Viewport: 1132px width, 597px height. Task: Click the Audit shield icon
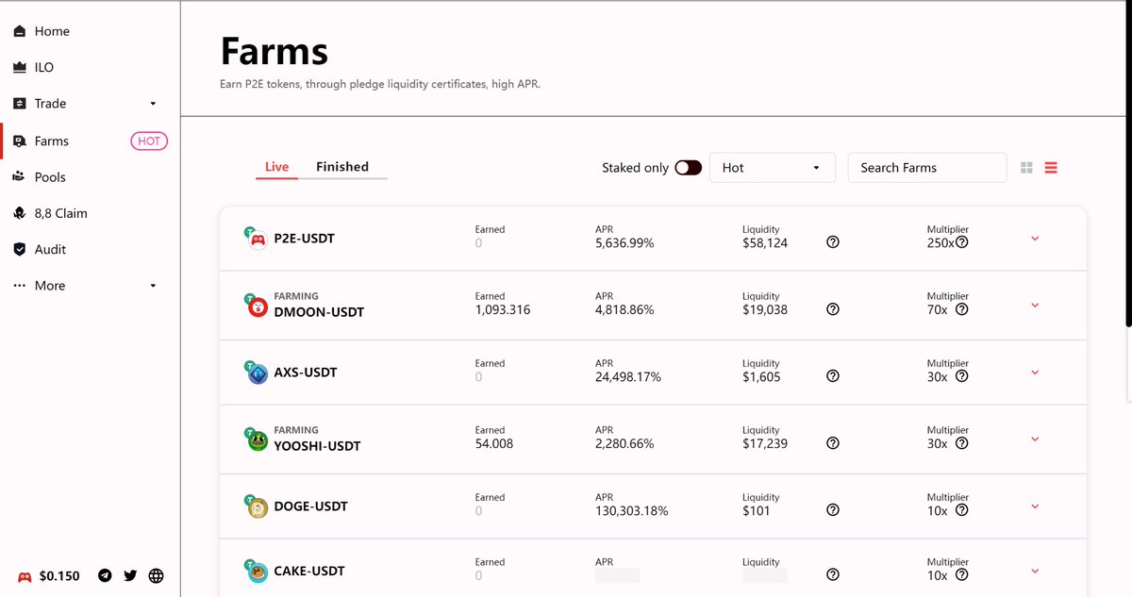(20, 249)
